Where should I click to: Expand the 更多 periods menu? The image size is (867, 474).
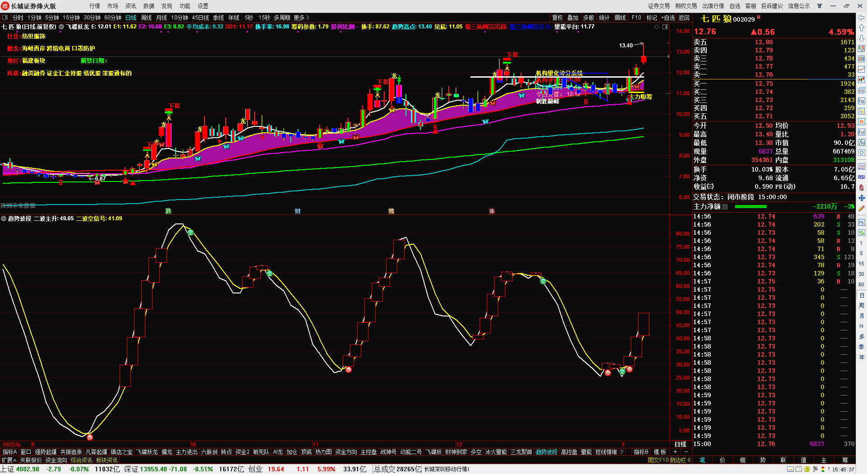pos(301,18)
